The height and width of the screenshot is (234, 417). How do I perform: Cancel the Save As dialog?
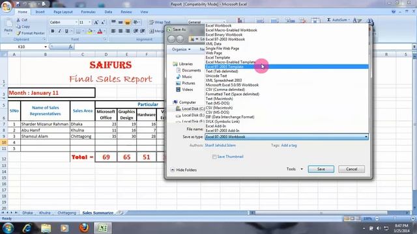point(352,169)
